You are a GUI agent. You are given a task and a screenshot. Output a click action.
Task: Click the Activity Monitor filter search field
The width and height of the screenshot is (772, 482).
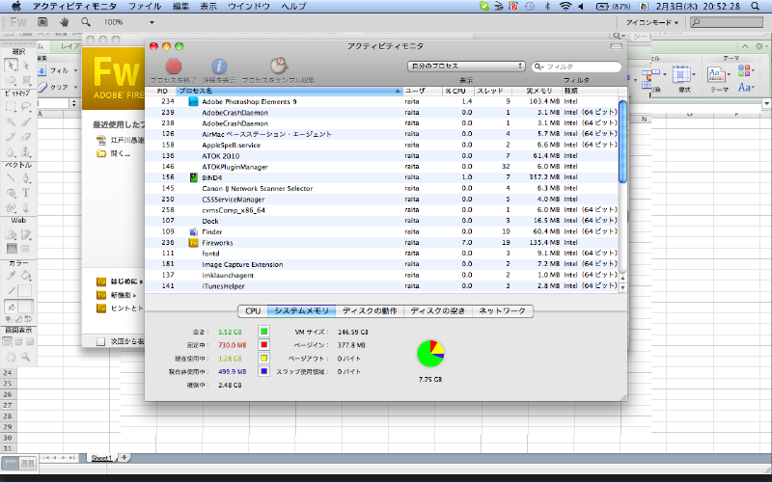click(x=576, y=67)
